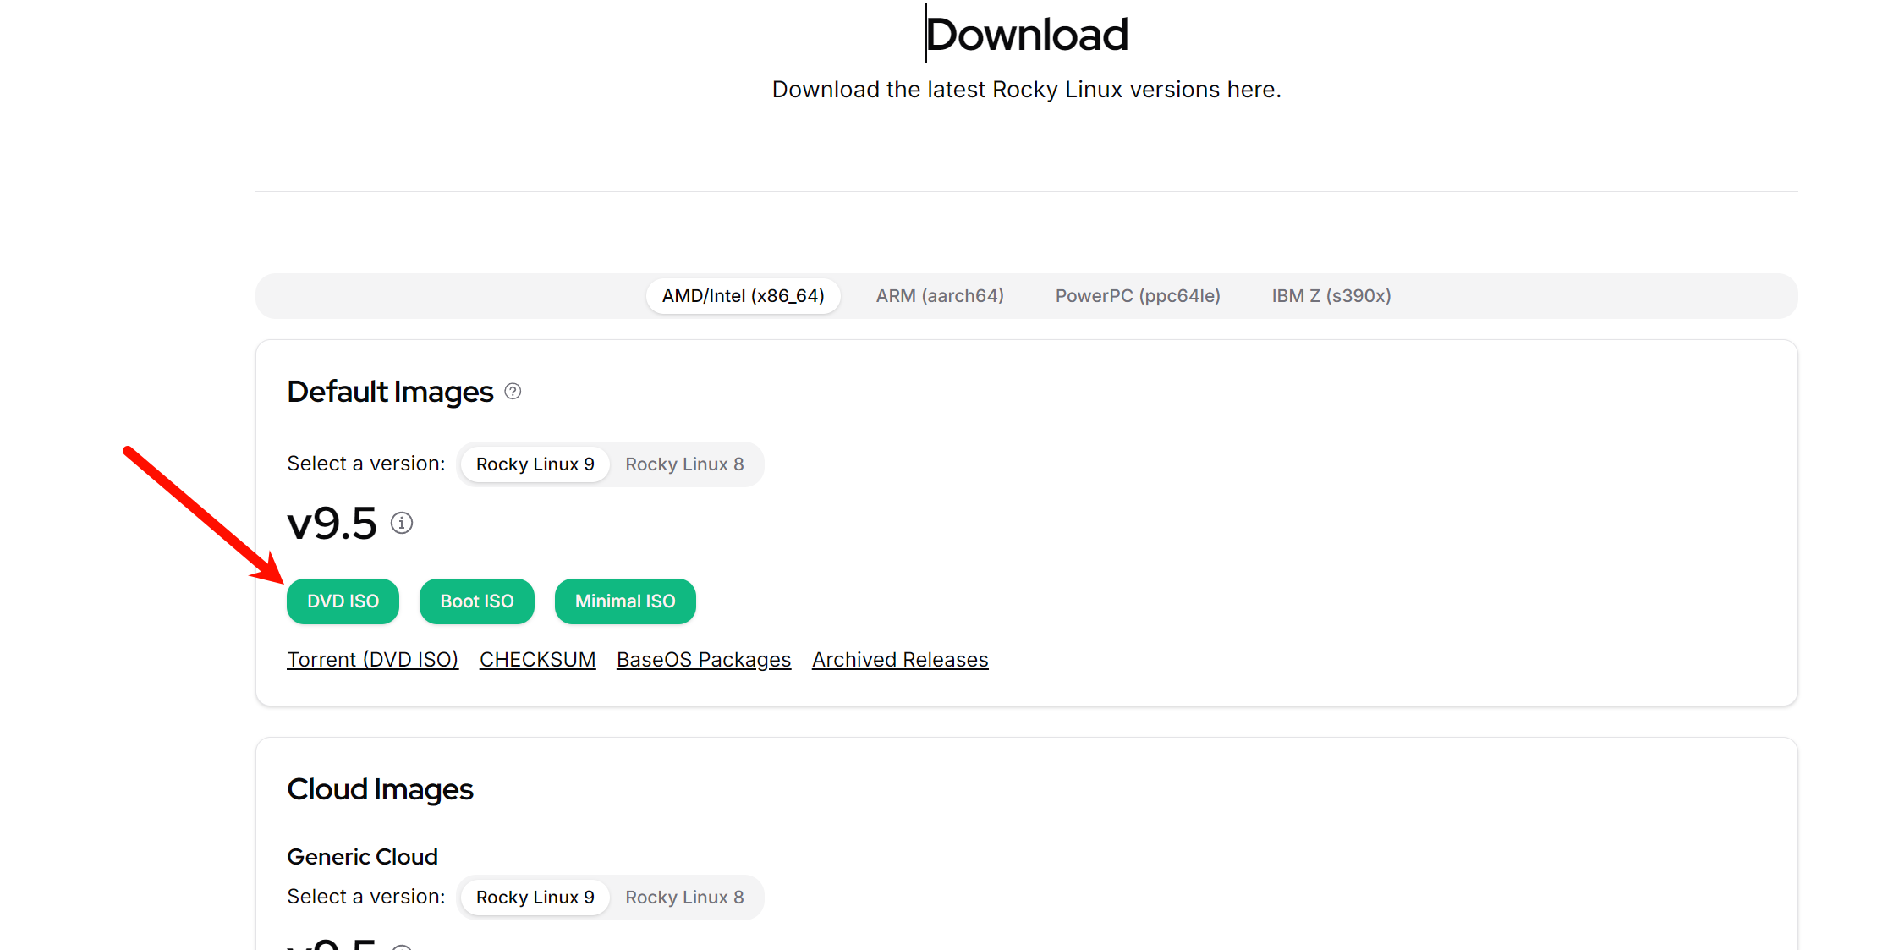Open the CHECKSUM link

[x=537, y=660]
